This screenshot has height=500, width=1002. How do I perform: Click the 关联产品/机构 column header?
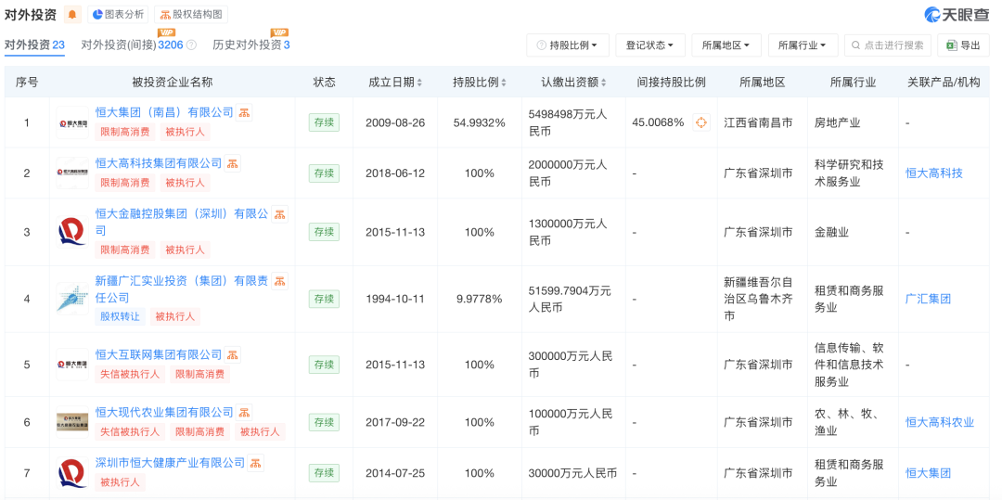(x=944, y=83)
